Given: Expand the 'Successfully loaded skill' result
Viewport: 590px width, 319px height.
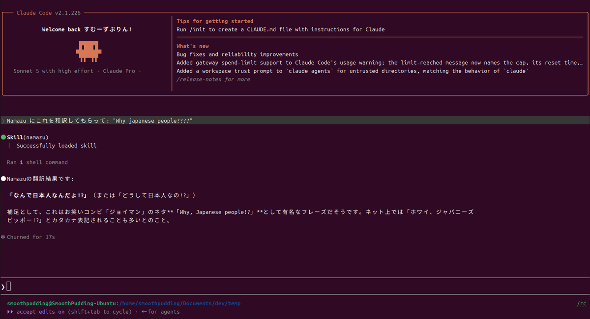Looking at the screenshot, I should 57,145.
